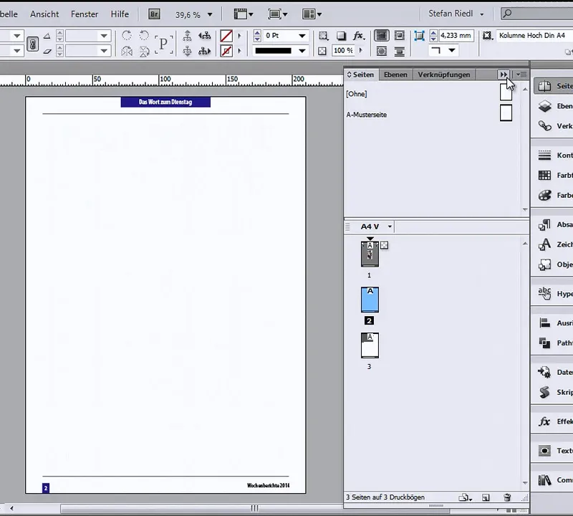Open the Seiten panel flyout menu

coord(521,75)
